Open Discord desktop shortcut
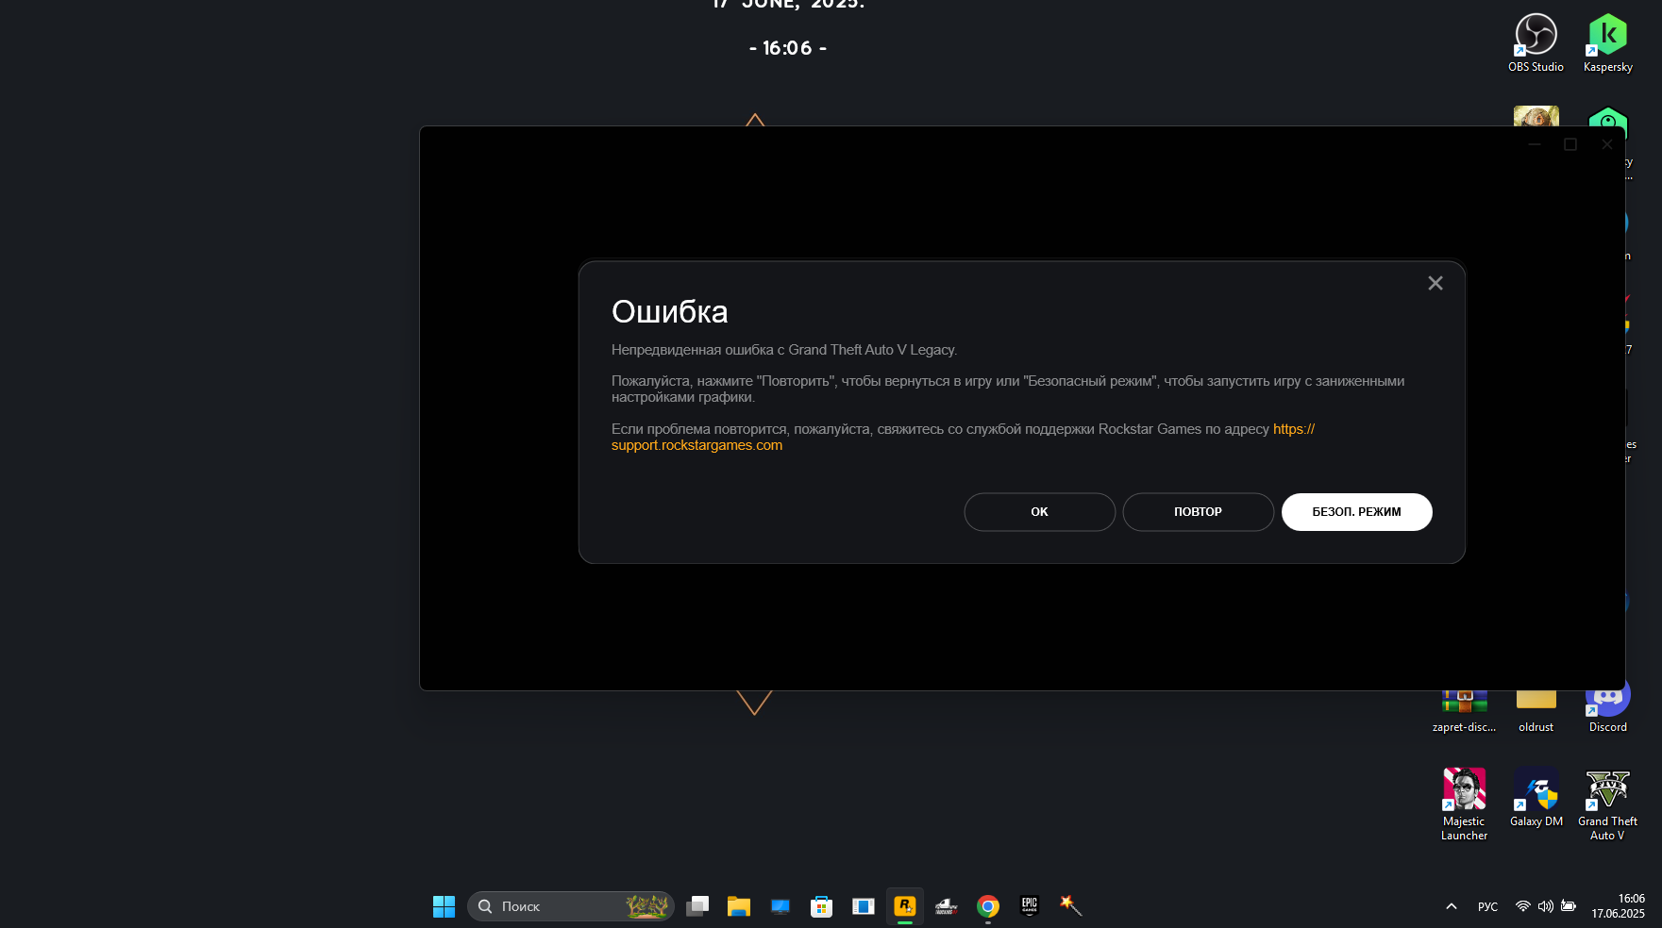The image size is (1662, 928). coord(1607,707)
